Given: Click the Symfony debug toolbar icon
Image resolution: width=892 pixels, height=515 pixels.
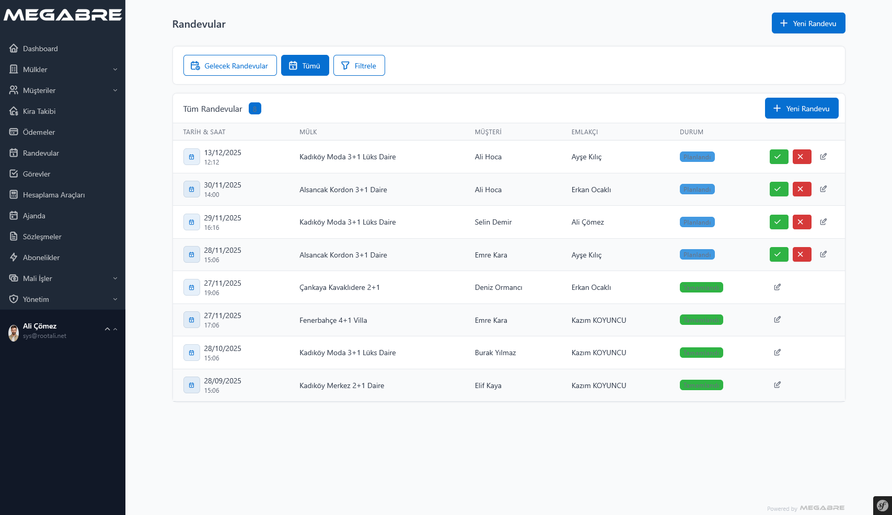Looking at the screenshot, I should [882, 505].
